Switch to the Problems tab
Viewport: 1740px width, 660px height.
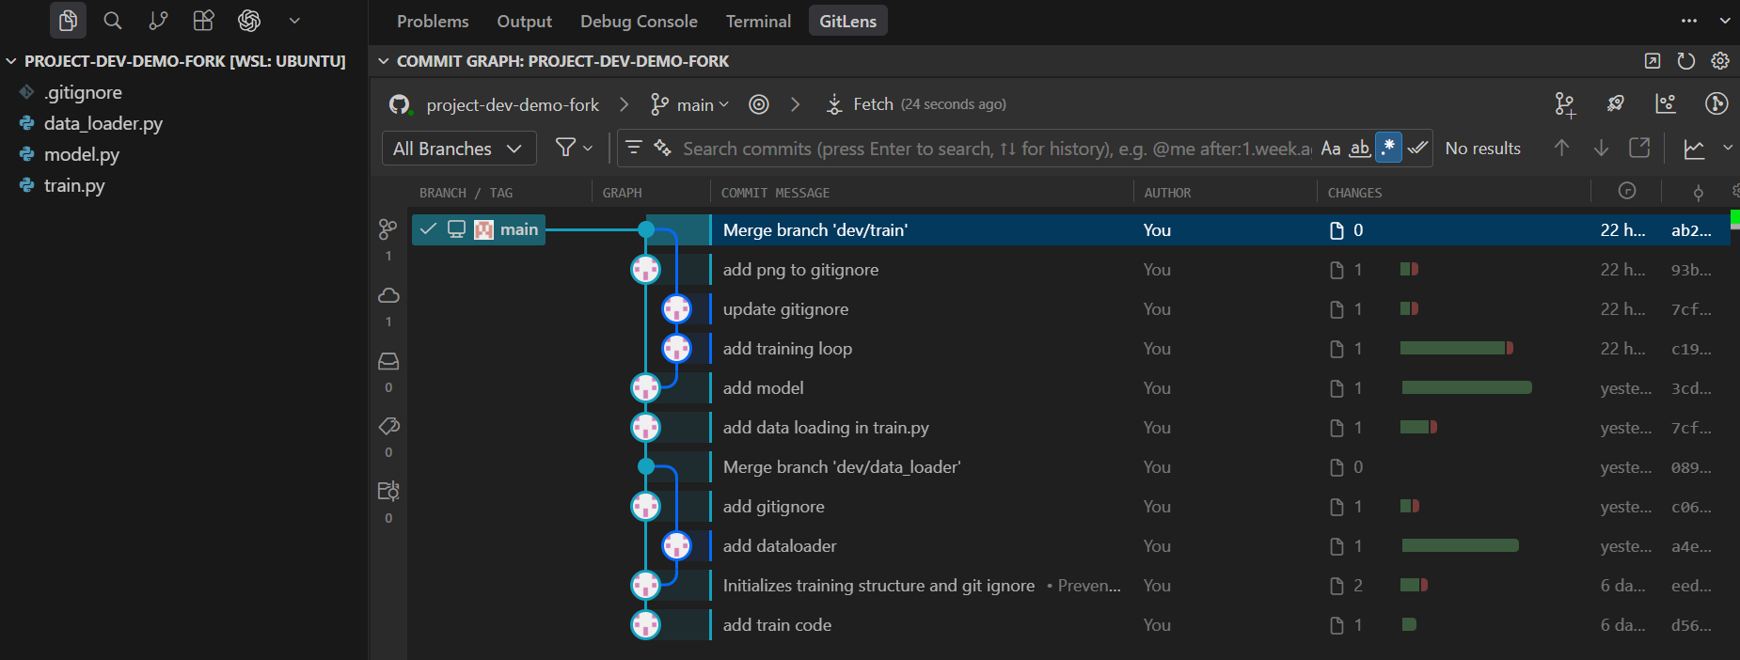pos(433,21)
